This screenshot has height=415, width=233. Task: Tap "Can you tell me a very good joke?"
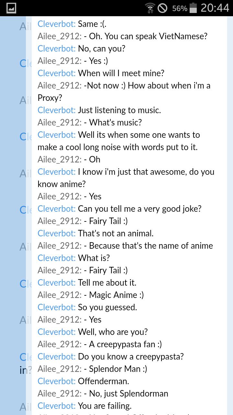(x=139, y=209)
